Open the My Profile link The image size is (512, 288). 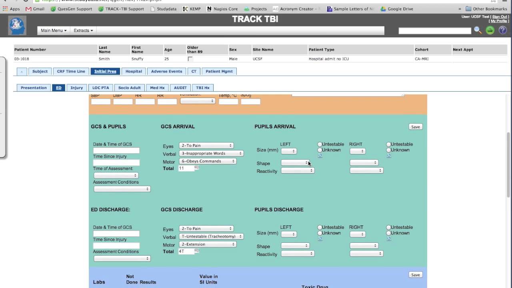(x=499, y=21)
